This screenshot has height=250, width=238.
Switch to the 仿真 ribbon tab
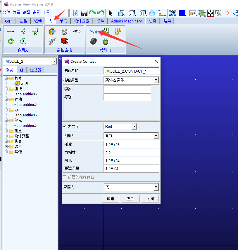(153, 21)
